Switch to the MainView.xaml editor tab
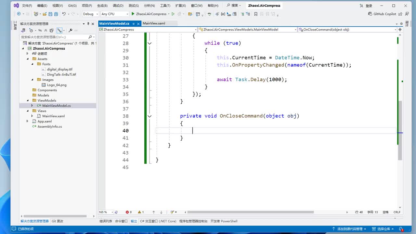 (154, 23)
